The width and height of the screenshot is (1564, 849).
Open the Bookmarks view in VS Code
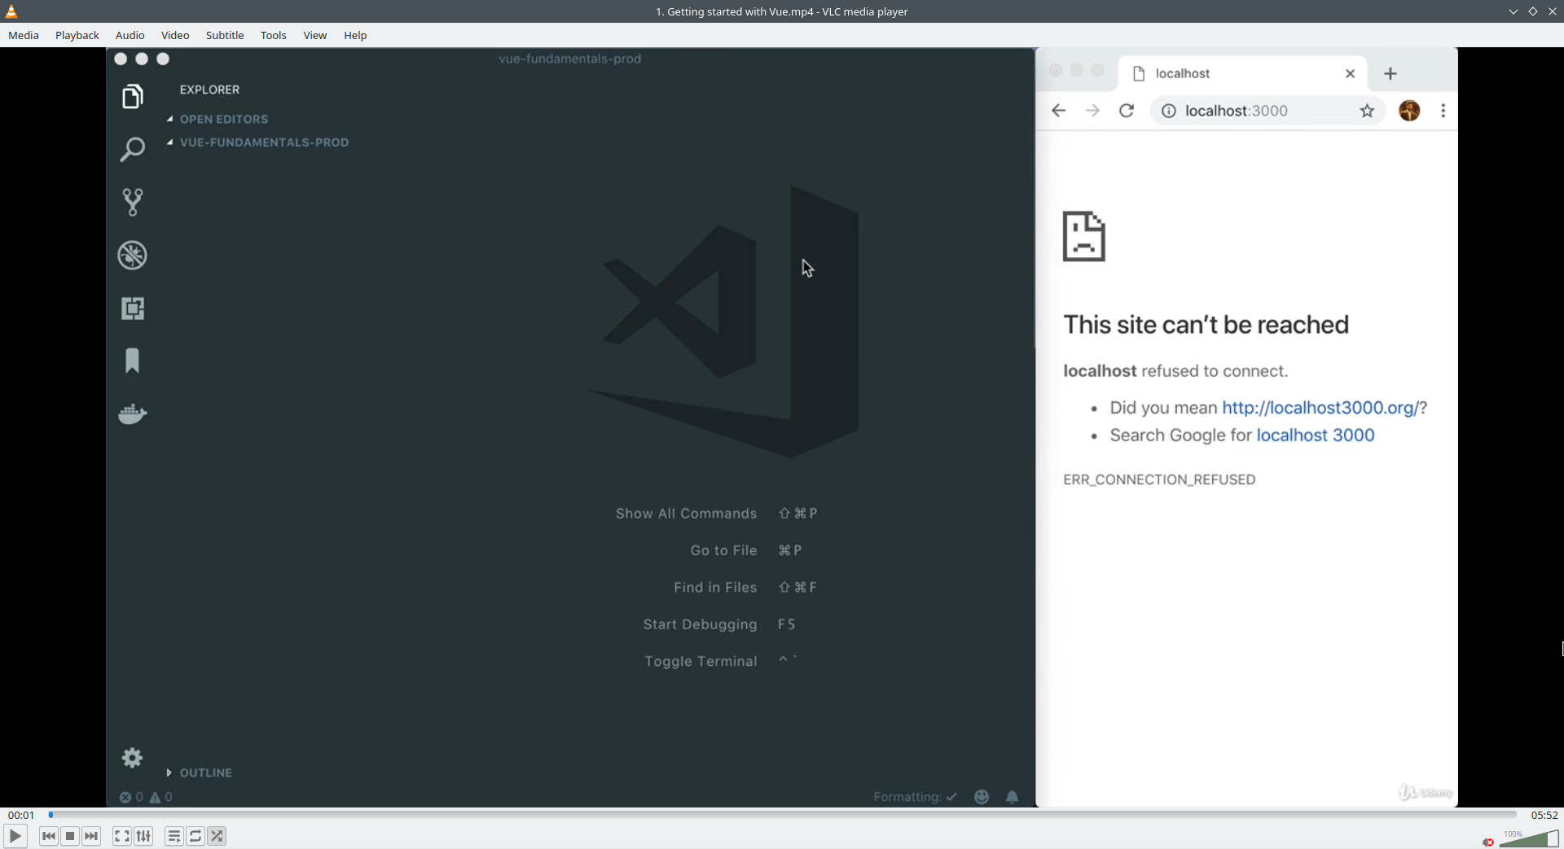point(132,361)
